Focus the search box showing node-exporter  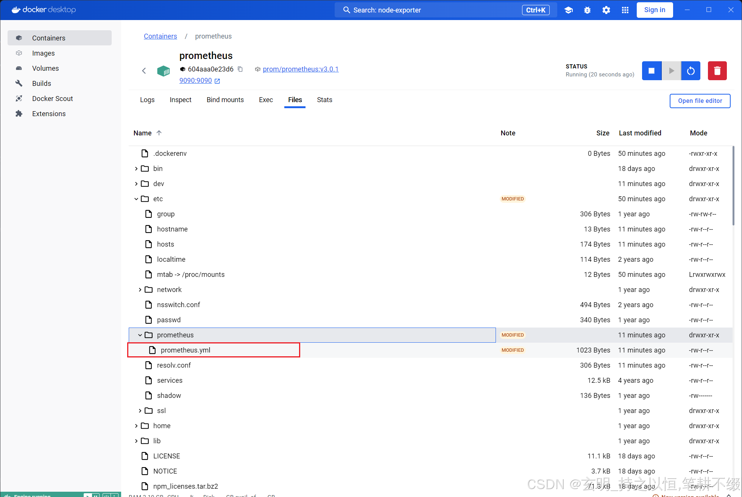[x=446, y=10]
